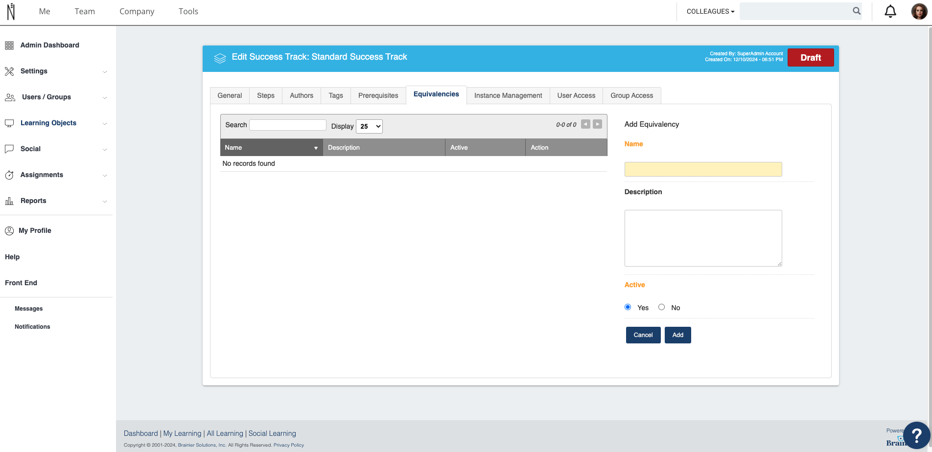Open the notifications bell icon
The image size is (932, 452).
tap(890, 11)
